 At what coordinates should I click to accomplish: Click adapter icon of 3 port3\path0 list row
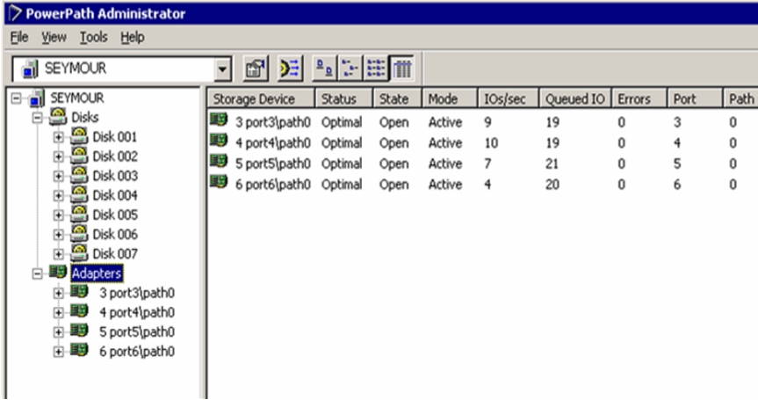pyautogui.click(x=219, y=120)
